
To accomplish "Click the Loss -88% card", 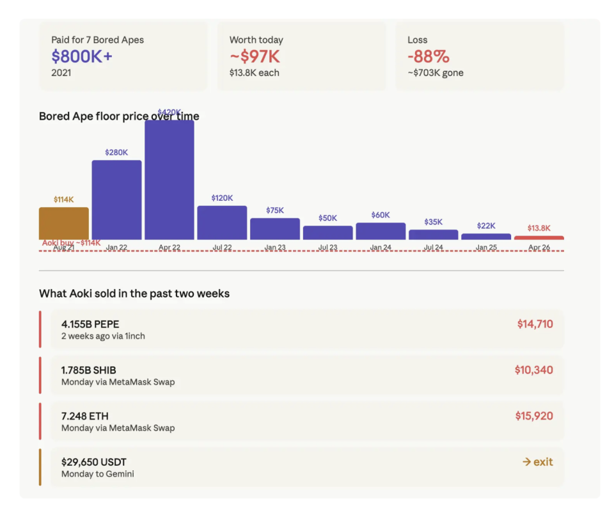I will coord(480,56).
